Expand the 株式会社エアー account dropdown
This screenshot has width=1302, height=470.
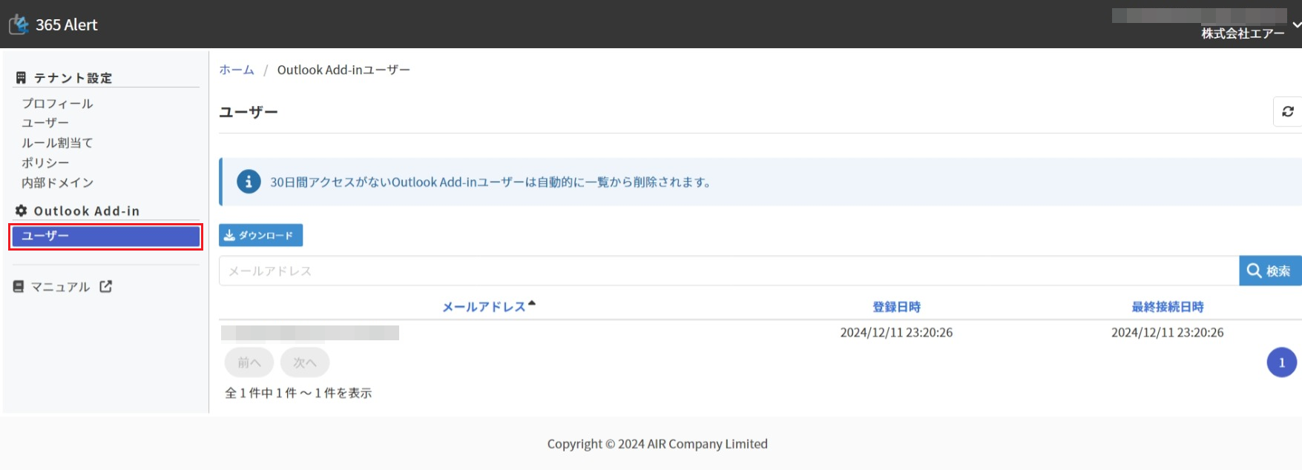(1295, 25)
